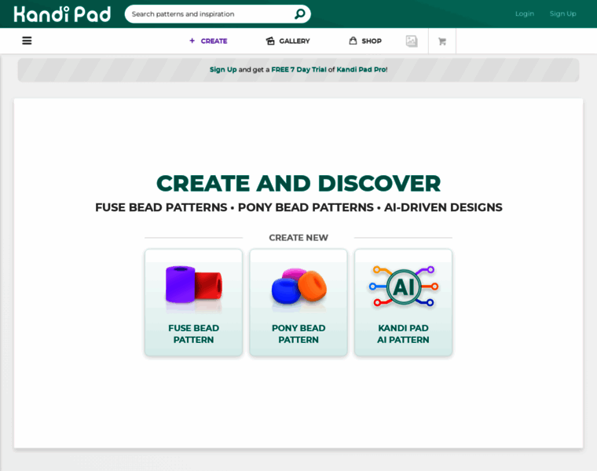Click the pony beads icon
The width and height of the screenshot is (597, 471).
click(298, 287)
